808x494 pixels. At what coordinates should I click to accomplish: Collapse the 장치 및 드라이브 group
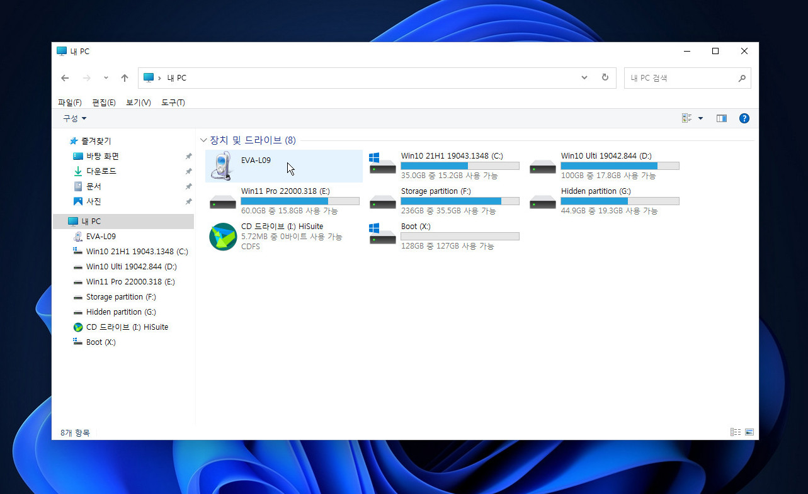tap(203, 140)
